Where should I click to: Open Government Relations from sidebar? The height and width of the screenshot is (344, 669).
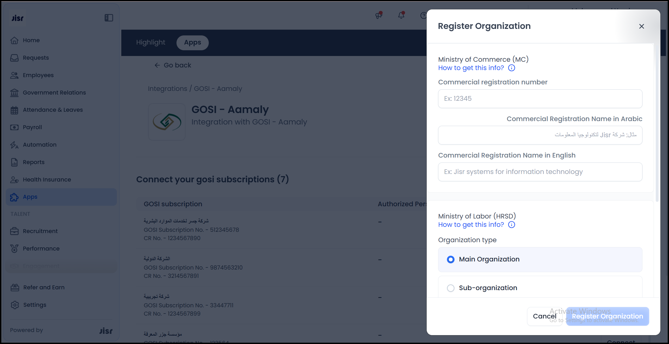click(x=54, y=92)
